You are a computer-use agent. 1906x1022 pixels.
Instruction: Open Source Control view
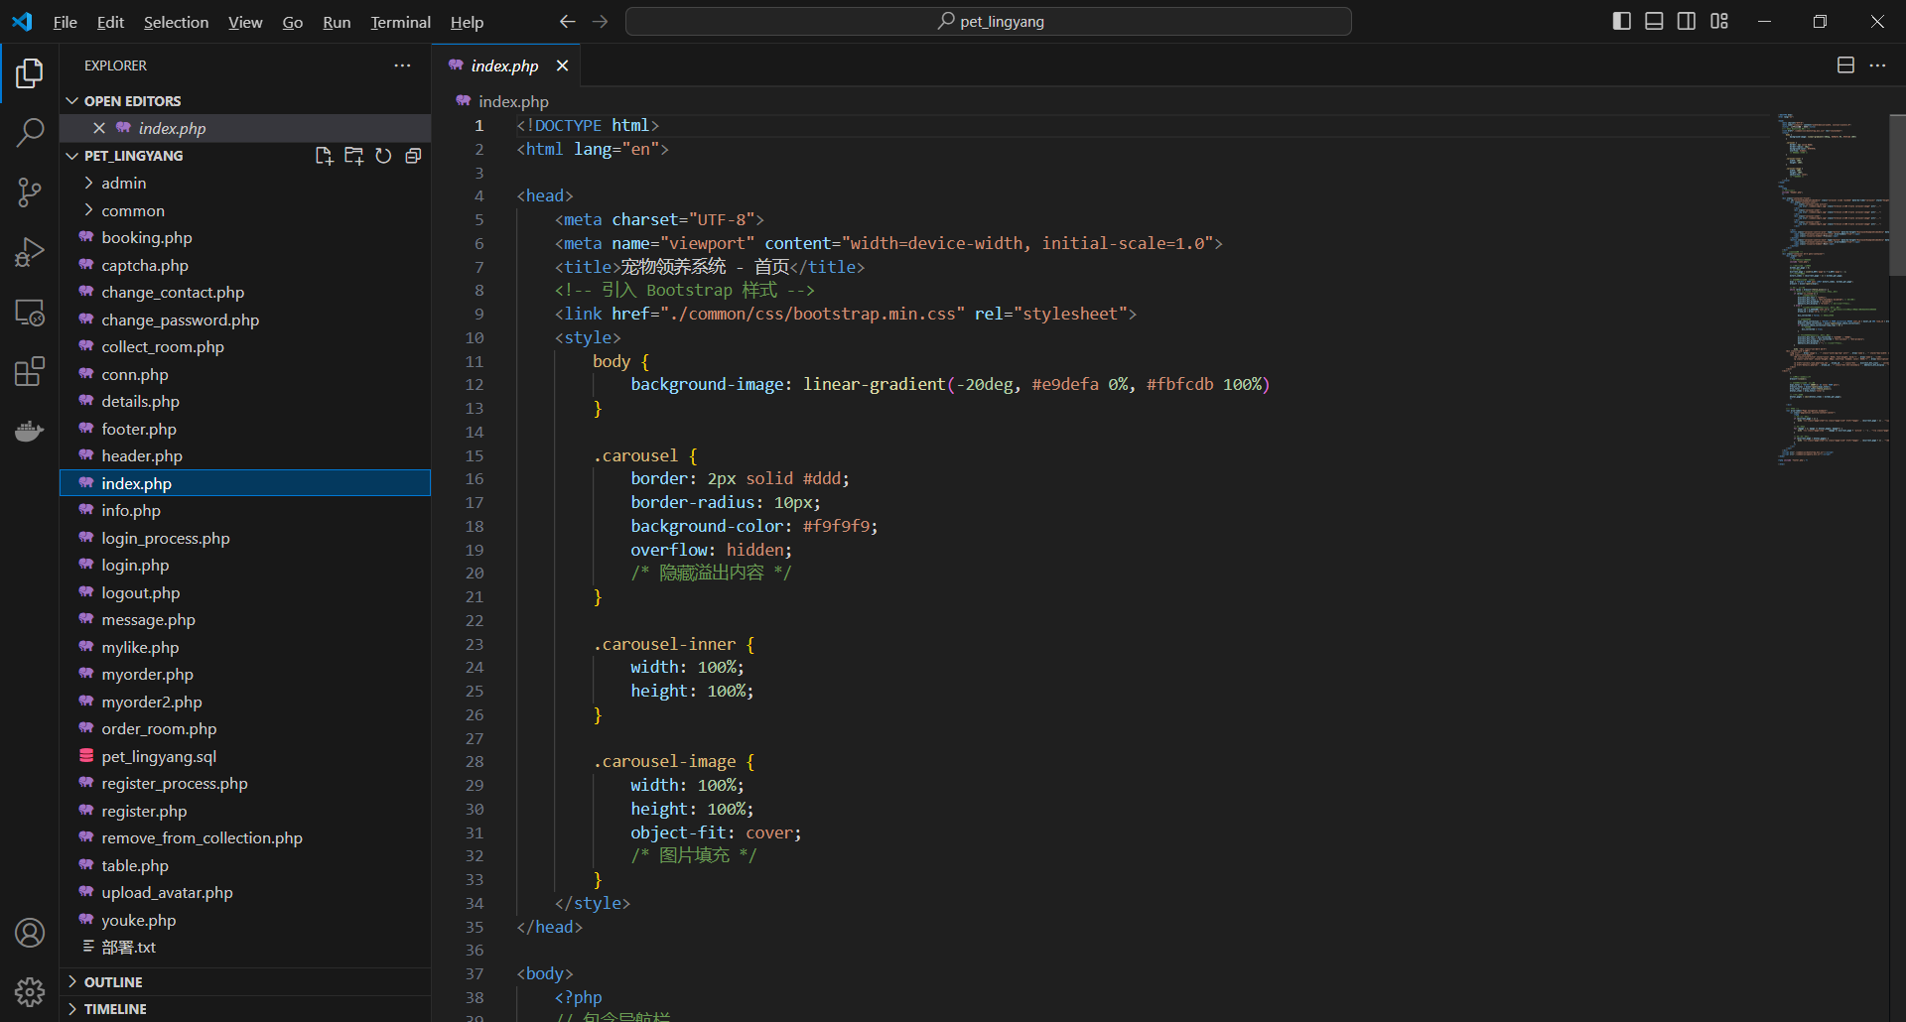click(30, 192)
